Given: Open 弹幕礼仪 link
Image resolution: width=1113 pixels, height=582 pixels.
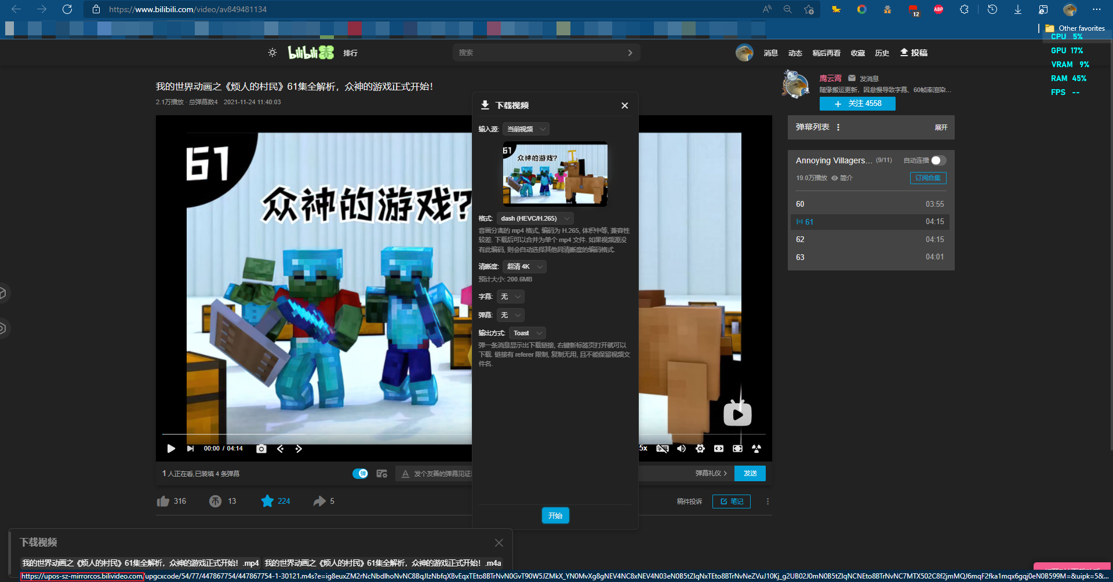Looking at the screenshot, I should click(711, 474).
